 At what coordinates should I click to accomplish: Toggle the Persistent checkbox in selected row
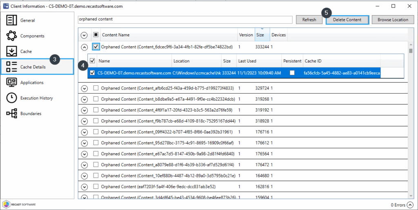[x=292, y=73]
